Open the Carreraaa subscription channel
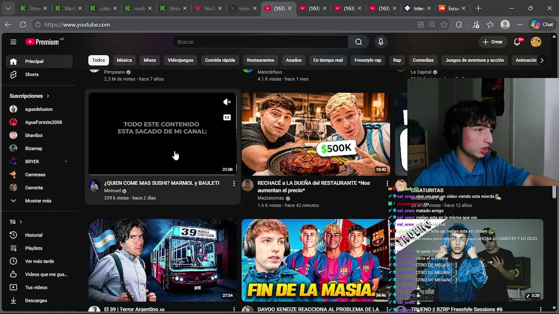The image size is (559, 314). [x=40, y=175]
